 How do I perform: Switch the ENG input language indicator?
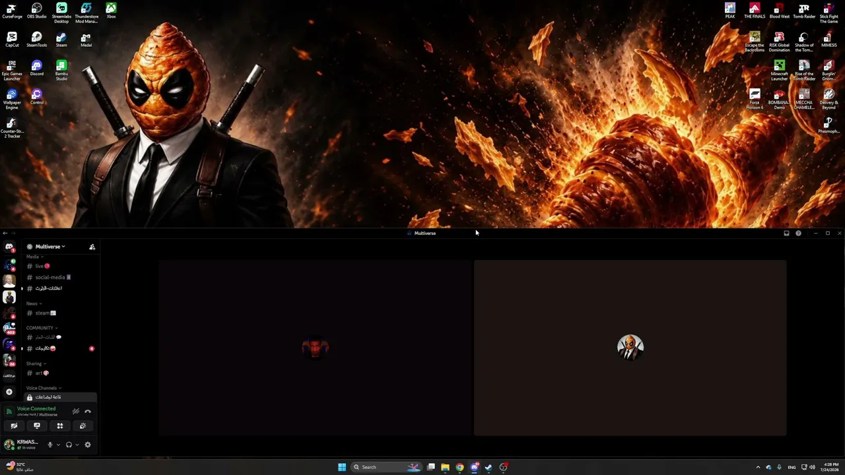[792, 467]
